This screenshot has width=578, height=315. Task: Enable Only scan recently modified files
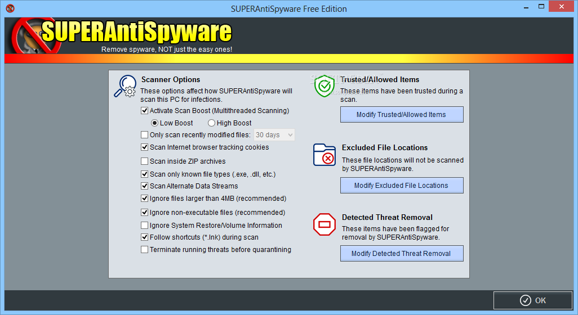point(144,134)
